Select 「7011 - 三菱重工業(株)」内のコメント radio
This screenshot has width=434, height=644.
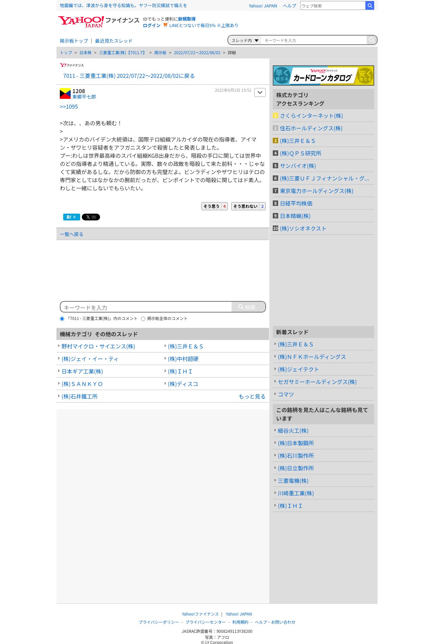point(62,319)
